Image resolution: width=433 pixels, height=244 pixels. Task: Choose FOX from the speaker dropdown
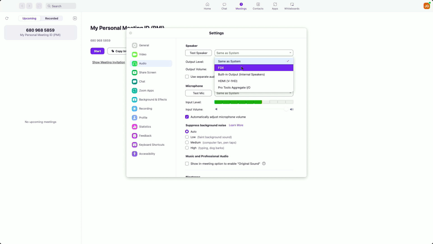point(253,68)
